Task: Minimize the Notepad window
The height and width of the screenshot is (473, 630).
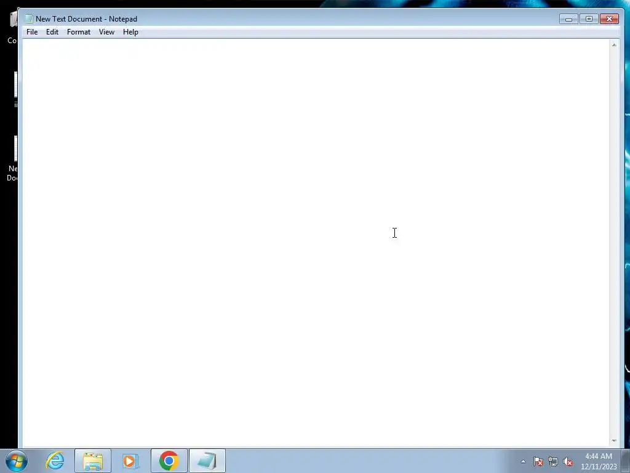Action: click(568, 19)
